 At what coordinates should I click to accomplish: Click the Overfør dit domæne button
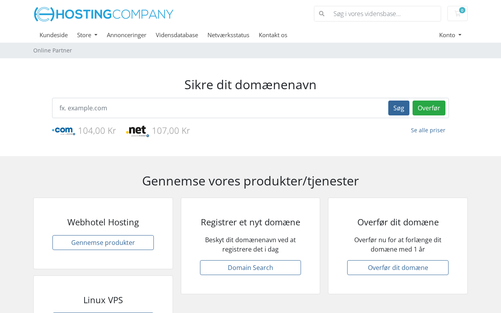398,268
